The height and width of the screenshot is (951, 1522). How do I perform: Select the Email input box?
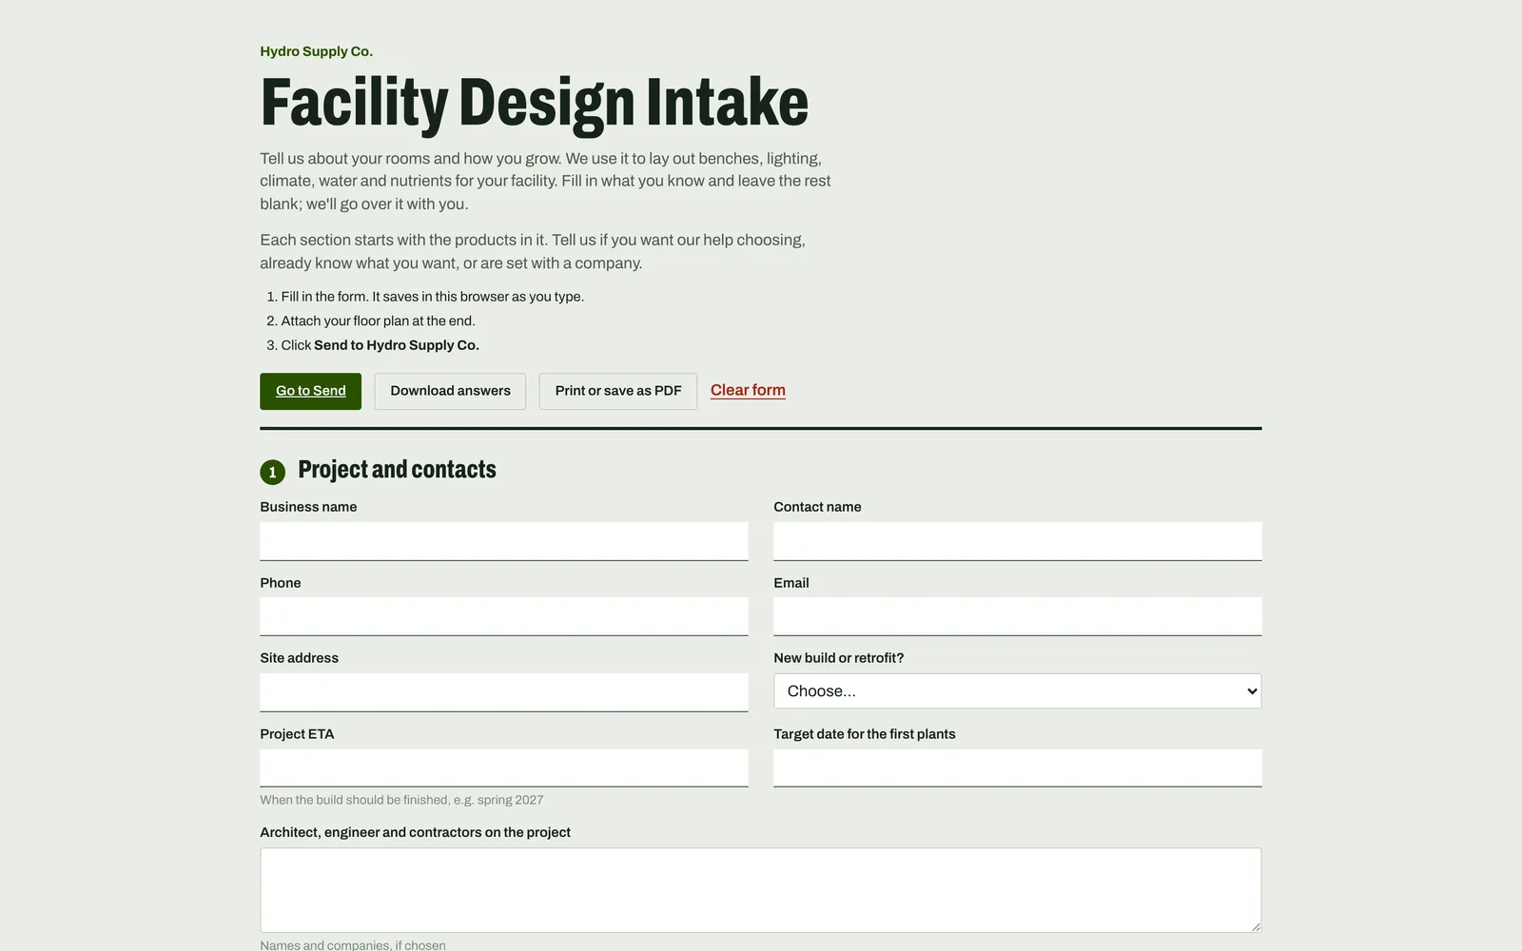coord(1018,616)
